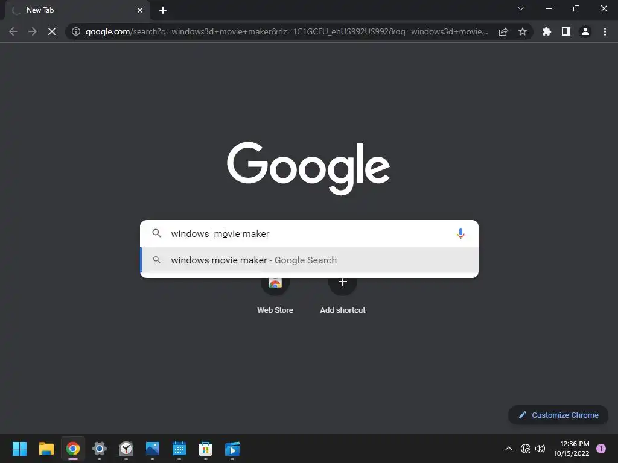Open the Clock app in taskbar

coord(126,449)
